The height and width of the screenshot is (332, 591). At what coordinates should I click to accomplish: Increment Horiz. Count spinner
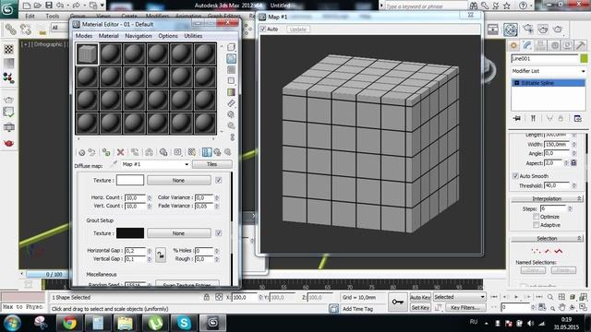[150, 196]
